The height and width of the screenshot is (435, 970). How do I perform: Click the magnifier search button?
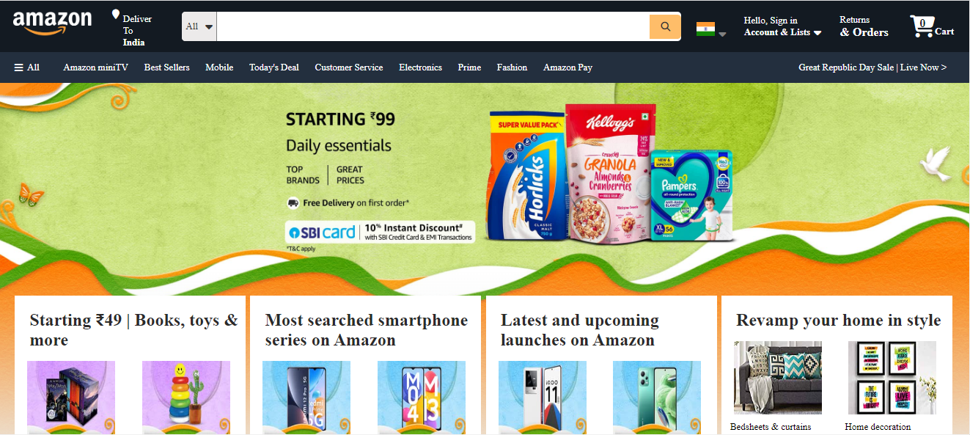(665, 27)
